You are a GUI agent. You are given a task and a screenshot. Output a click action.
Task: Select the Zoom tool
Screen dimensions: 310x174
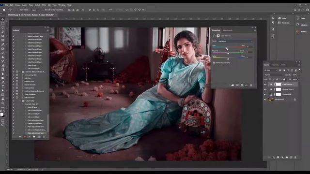tap(3, 103)
